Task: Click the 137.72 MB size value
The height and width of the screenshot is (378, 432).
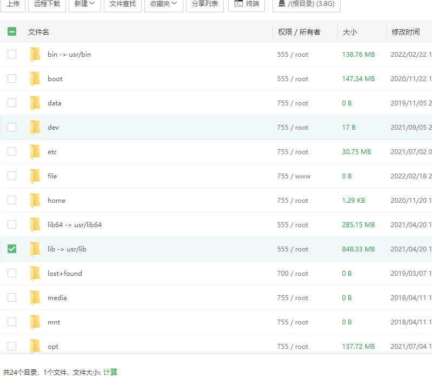Action: 358,346
